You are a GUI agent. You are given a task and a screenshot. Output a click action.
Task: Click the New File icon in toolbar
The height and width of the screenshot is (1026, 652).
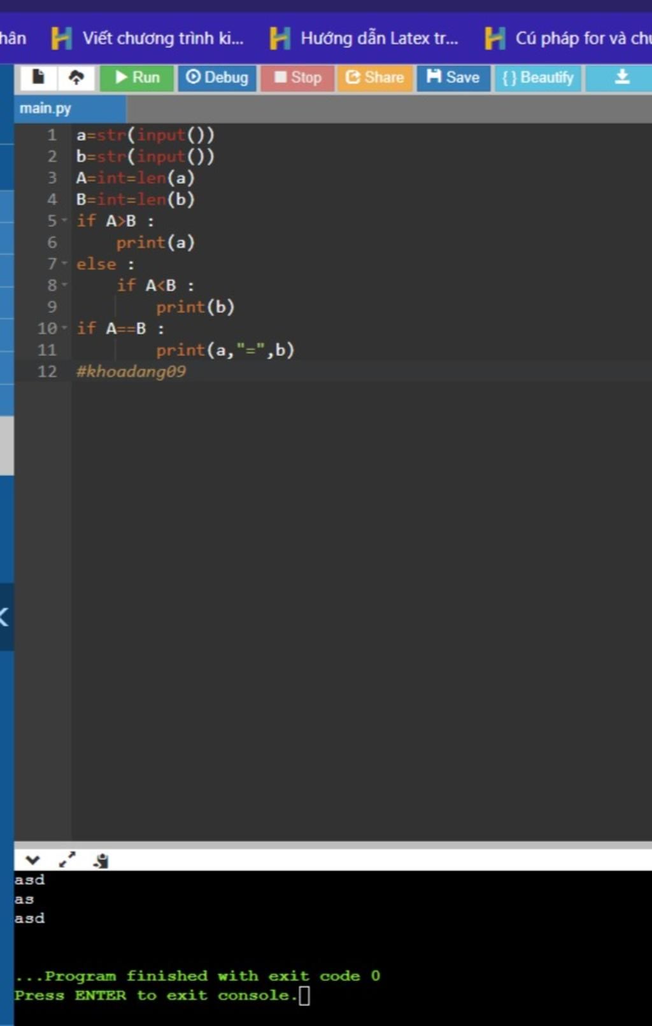(x=38, y=78)
